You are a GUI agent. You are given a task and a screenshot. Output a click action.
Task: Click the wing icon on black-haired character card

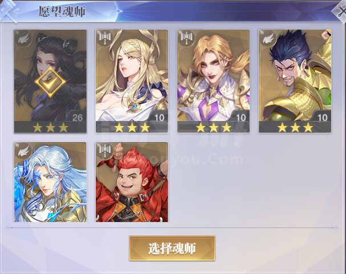(x=23, y=38)
